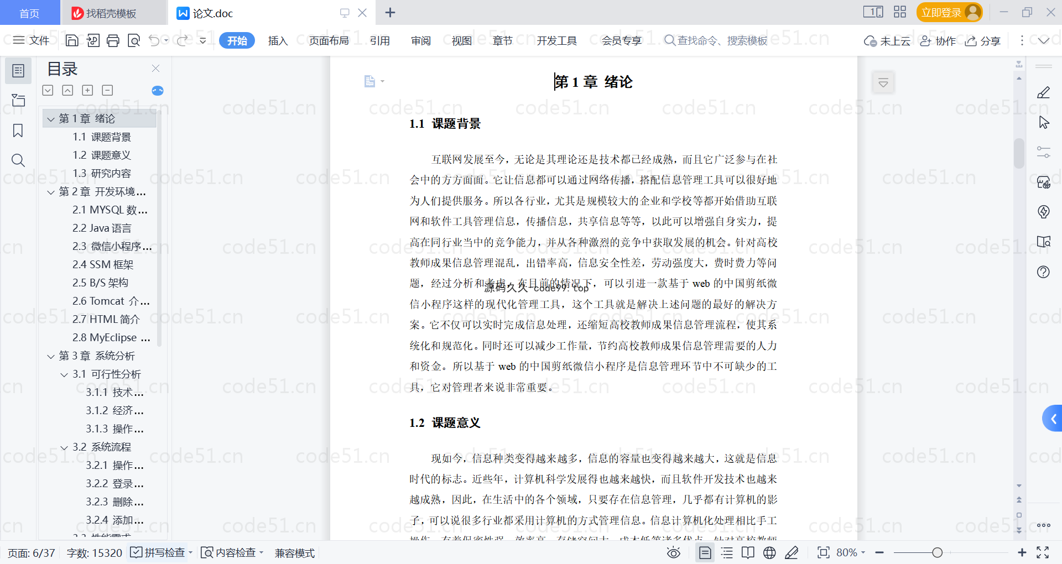Click the document paragraph layout icon
The width and height of the screenshot is (1062, 564).
(369, 82)
